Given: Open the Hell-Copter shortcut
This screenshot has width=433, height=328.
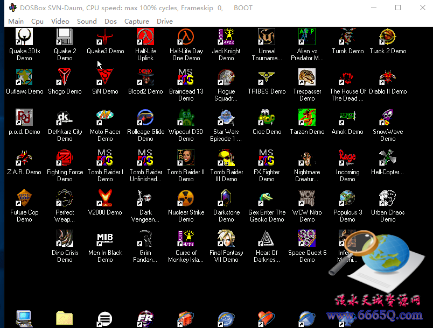Looking at the screenshot, I should (x=388, y=158).
